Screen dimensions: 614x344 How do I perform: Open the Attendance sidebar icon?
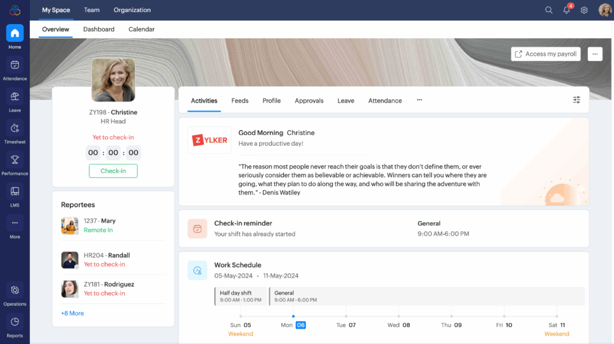(x=15, y=65)
